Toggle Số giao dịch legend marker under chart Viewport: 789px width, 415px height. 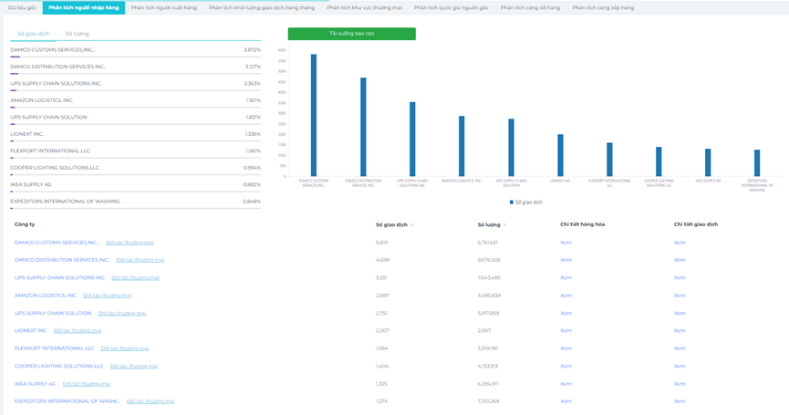511,202
